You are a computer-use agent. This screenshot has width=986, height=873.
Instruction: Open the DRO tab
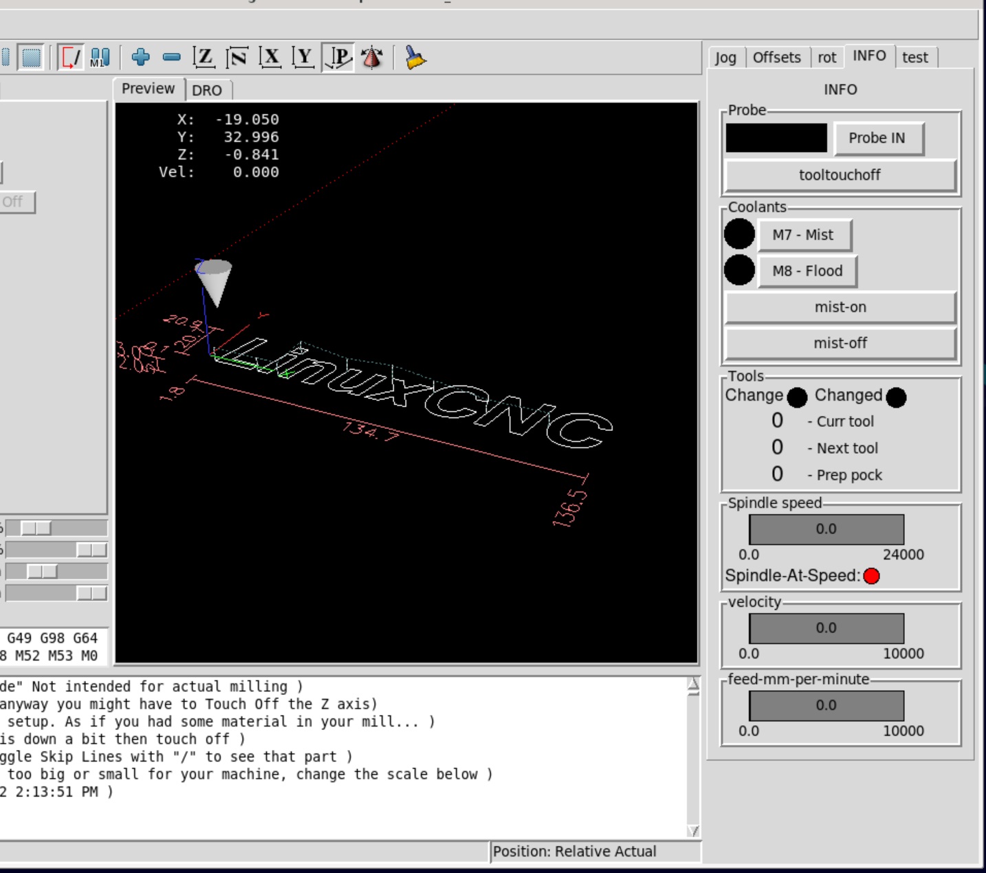pos(207,90)
